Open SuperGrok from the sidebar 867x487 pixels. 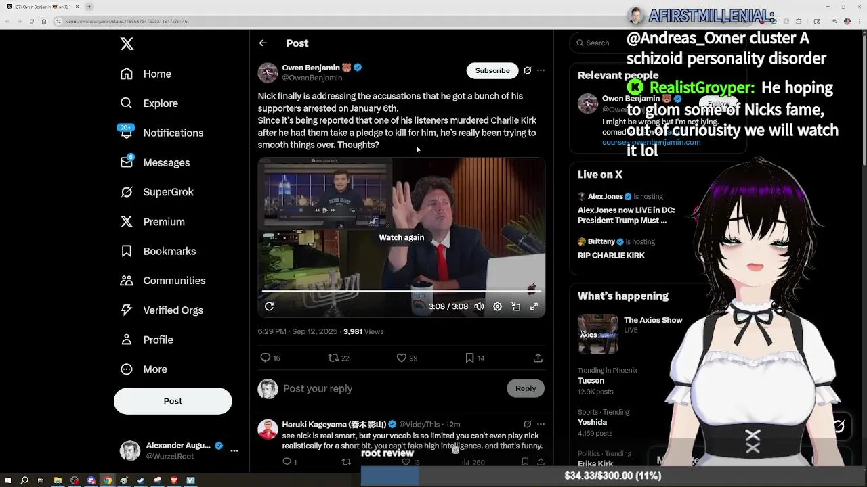[x=156, y=192]
